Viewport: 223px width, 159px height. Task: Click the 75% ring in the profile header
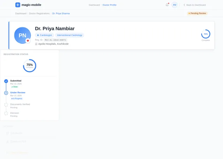coord(206,34)
